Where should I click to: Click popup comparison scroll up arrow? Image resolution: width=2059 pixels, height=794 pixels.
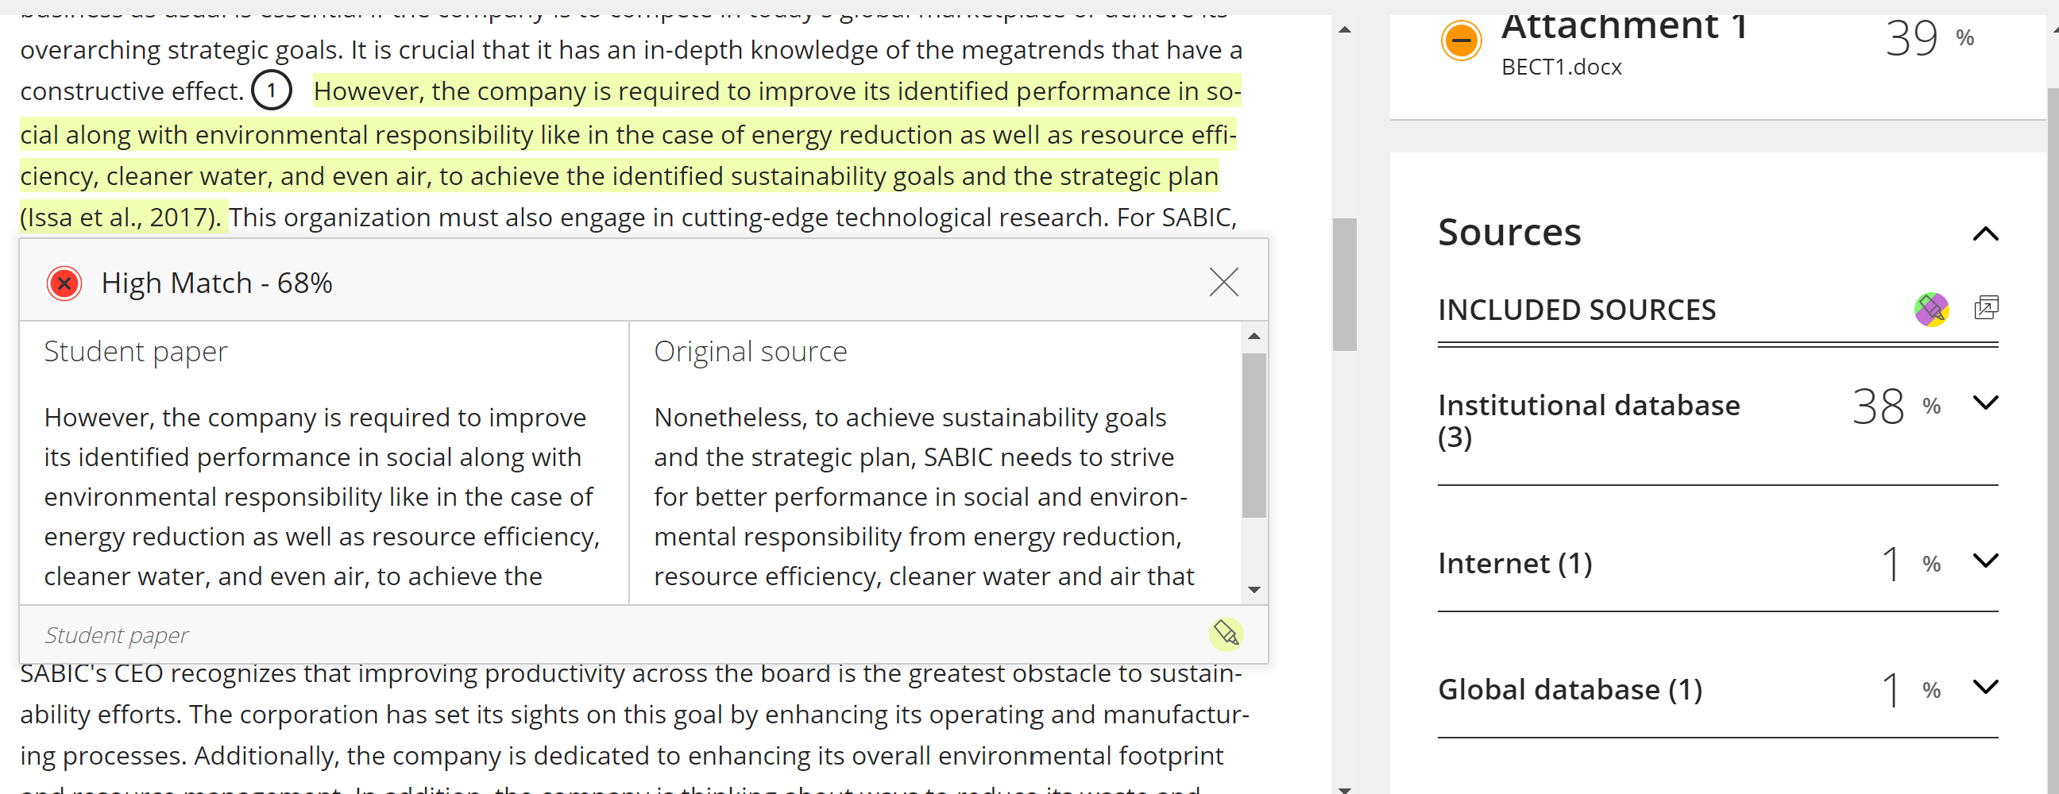(1254, 336)
